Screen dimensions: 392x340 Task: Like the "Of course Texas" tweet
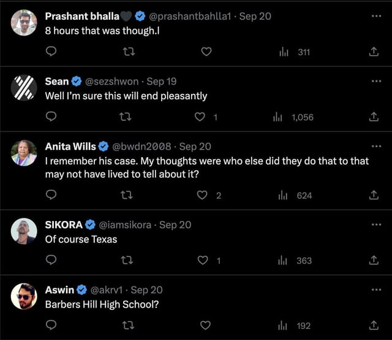[202, 260]
